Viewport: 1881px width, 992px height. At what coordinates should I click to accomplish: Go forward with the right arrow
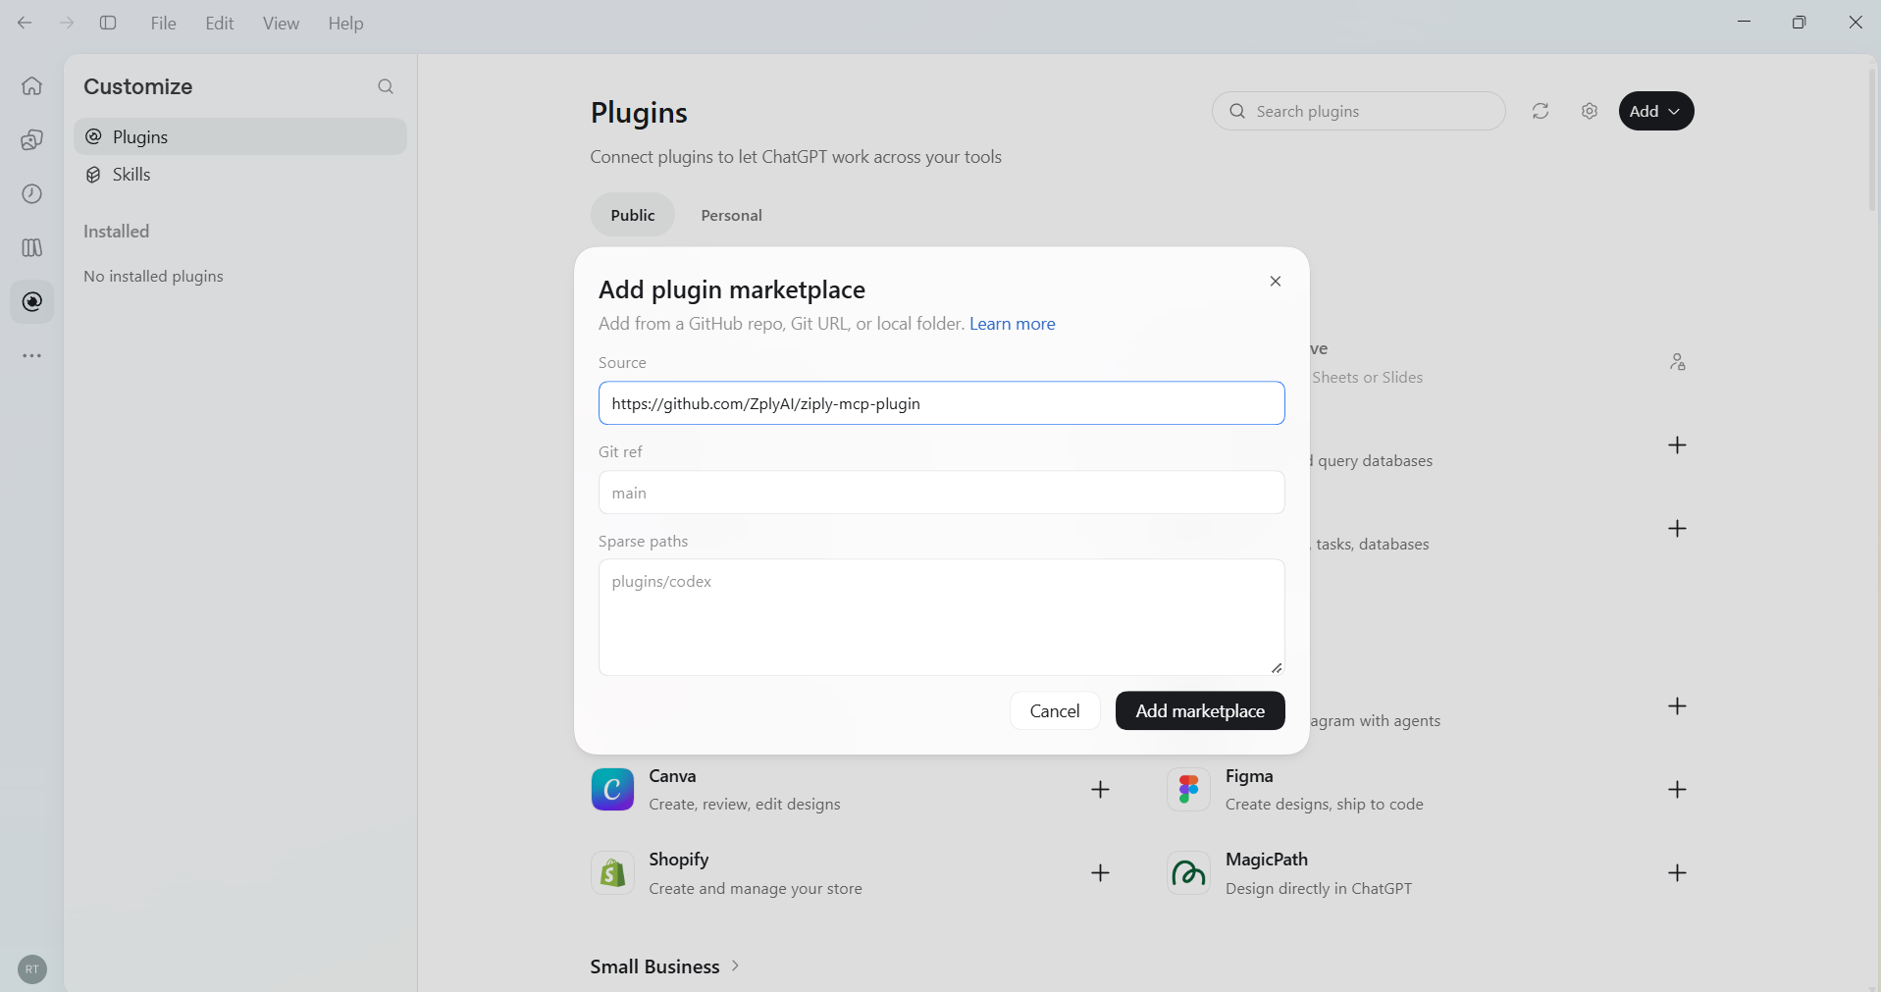(67, 23)
